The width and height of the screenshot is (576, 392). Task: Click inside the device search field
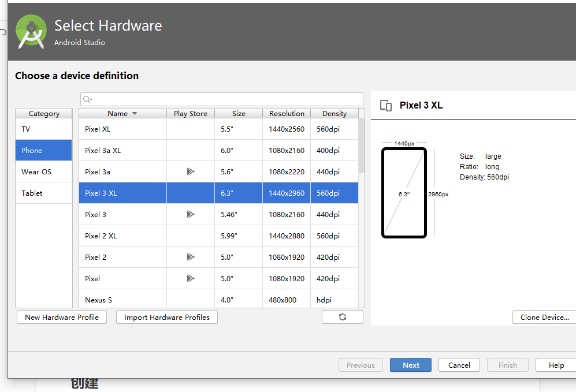pyautogui.click(x=222, y=99)
